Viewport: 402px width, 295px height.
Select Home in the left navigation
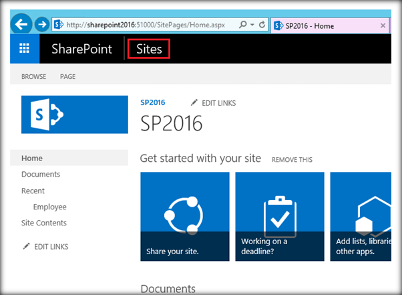coord(69,158)
